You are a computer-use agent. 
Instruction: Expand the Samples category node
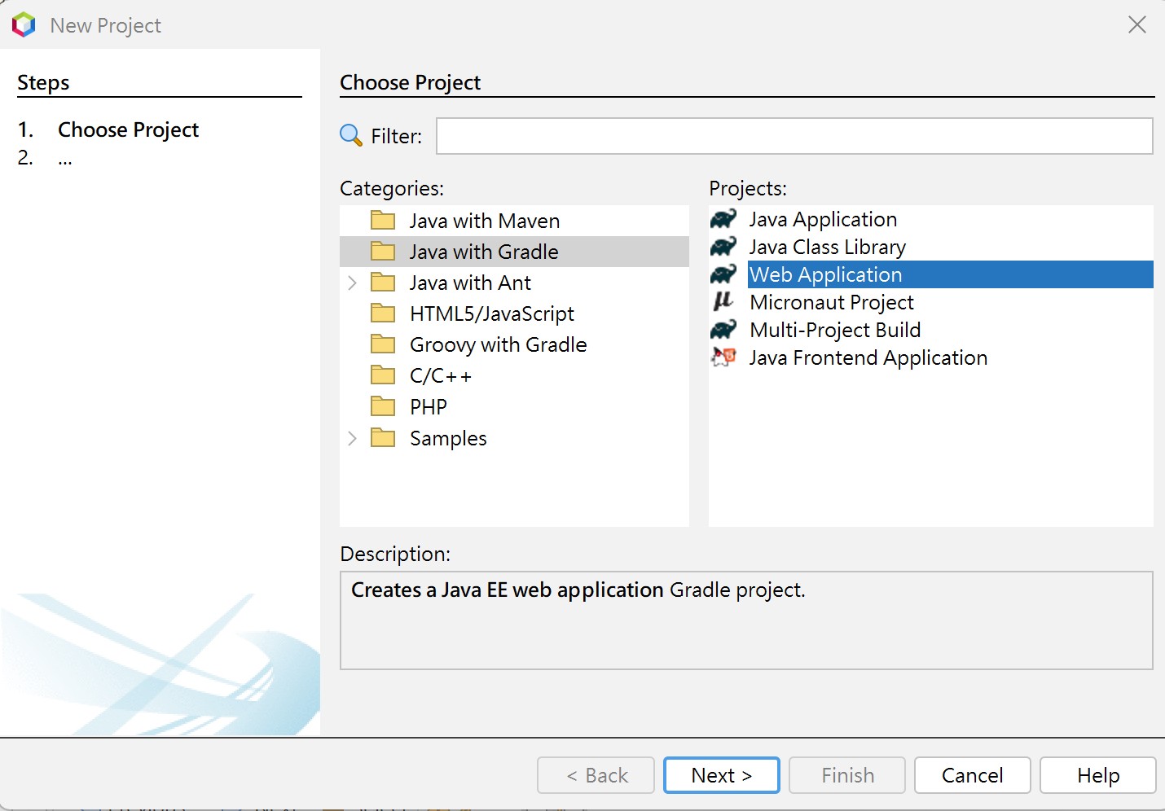point(353,438)
